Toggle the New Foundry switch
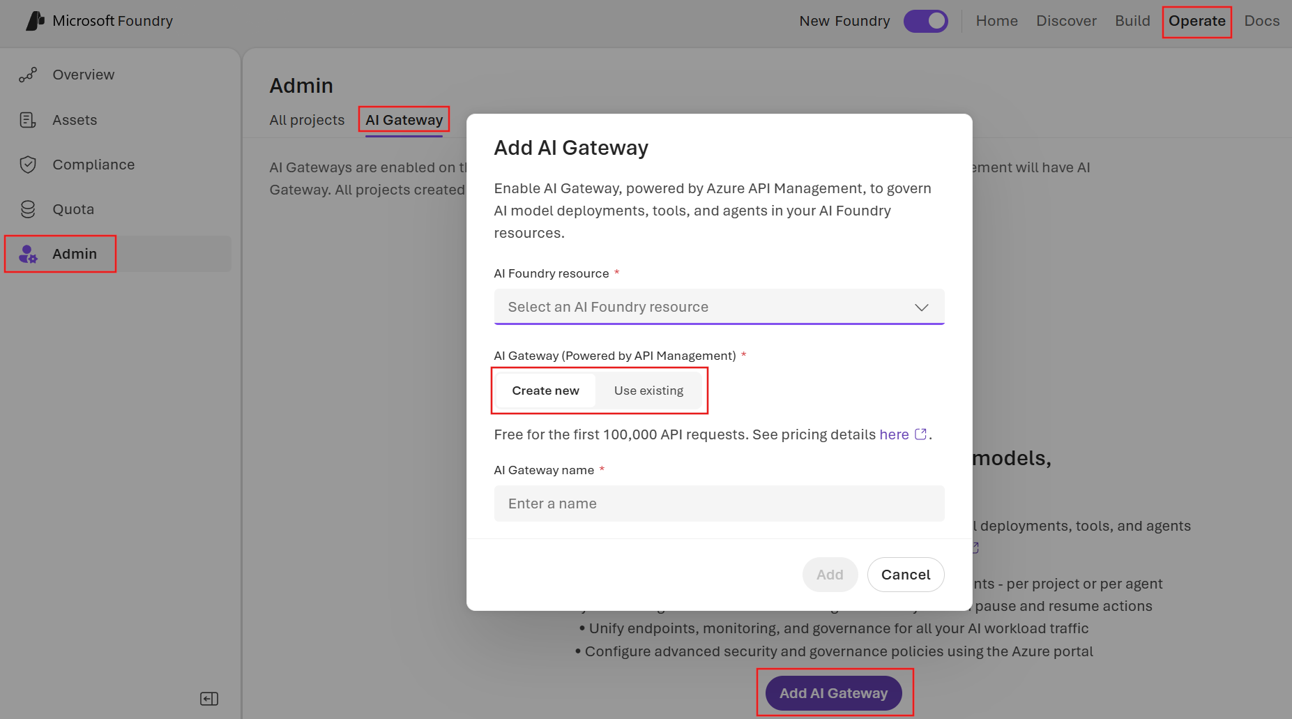Screen dimensions: 1292x719 (926, 21)
